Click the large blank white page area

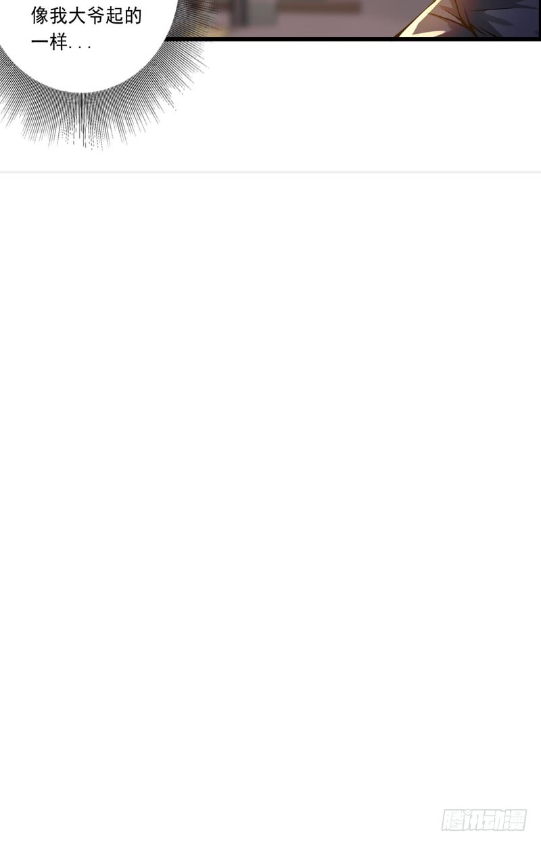click(270, 487)
